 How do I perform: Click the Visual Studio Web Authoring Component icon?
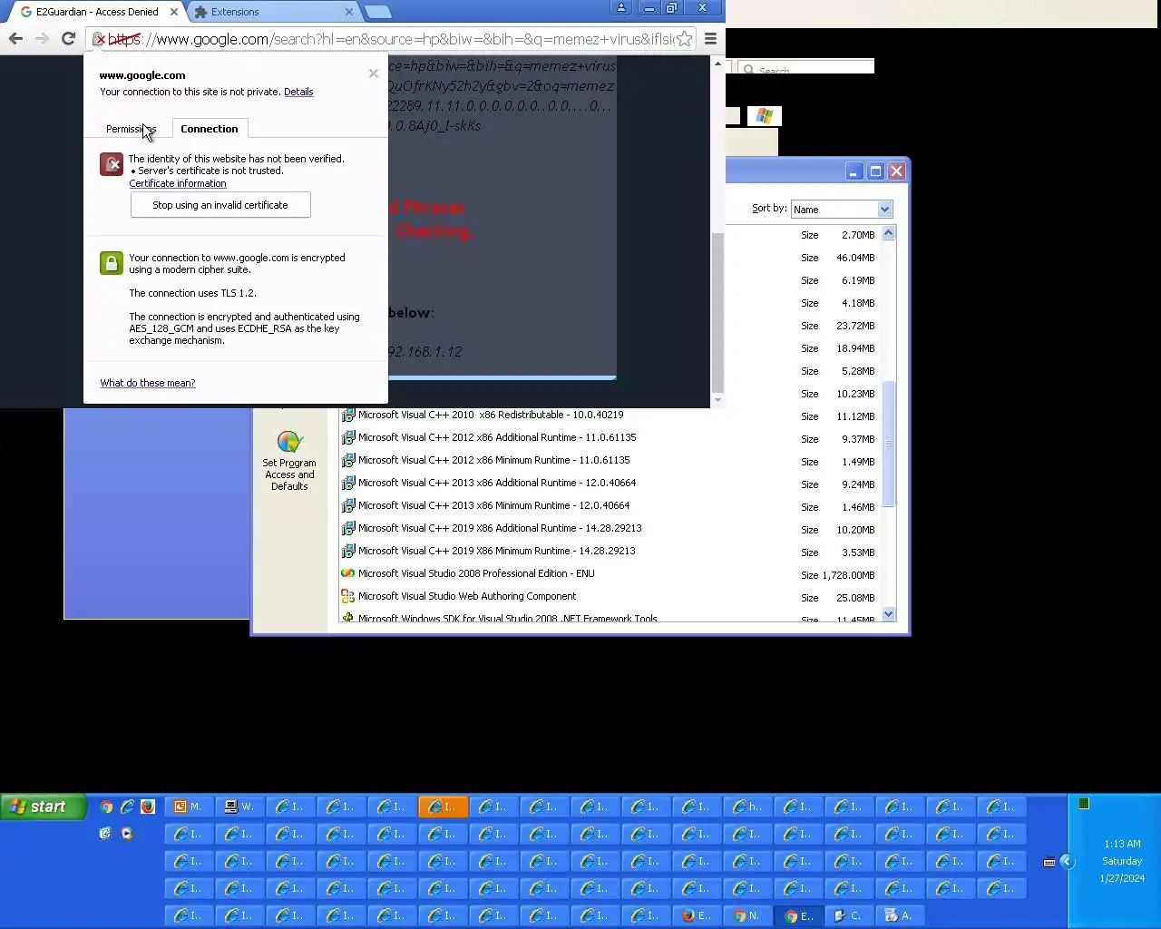tap(347, 596)
